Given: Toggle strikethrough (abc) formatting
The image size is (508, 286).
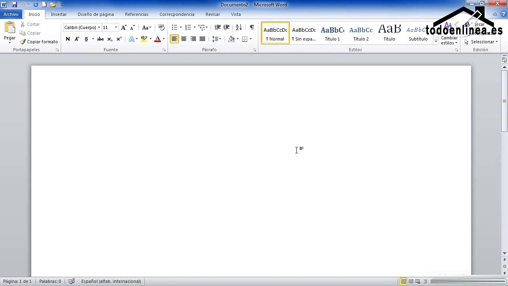Looking at the screenshot, I should (x=100, y=39).
